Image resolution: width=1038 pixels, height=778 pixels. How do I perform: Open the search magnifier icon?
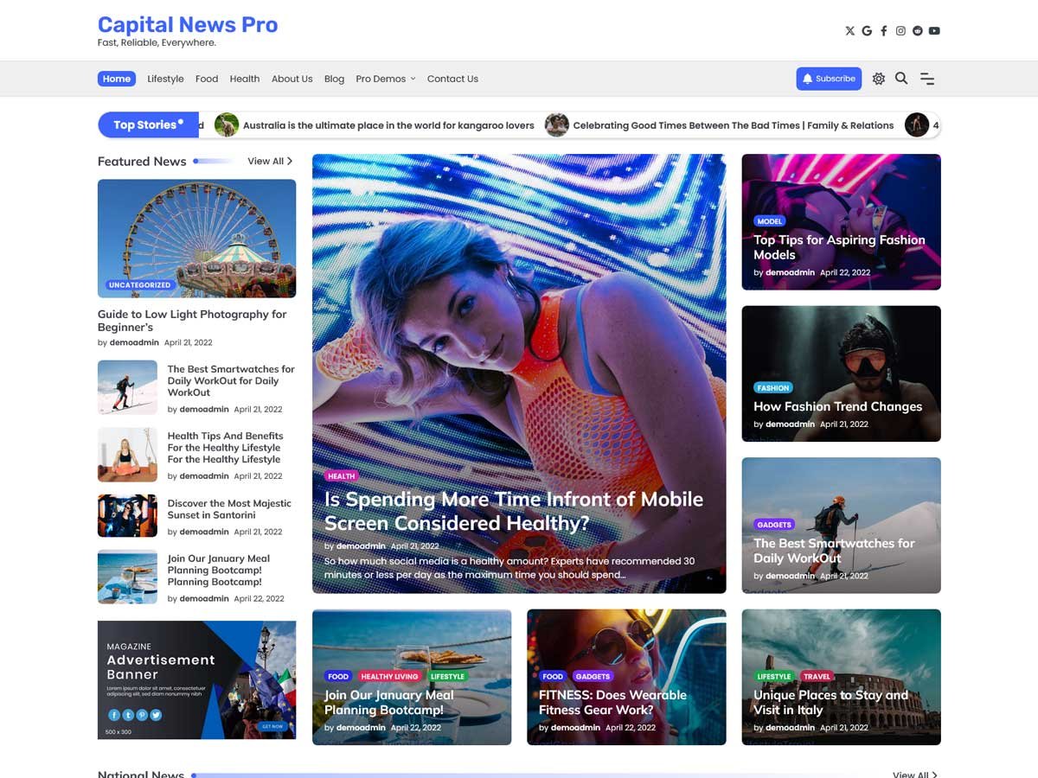[901, 79]
